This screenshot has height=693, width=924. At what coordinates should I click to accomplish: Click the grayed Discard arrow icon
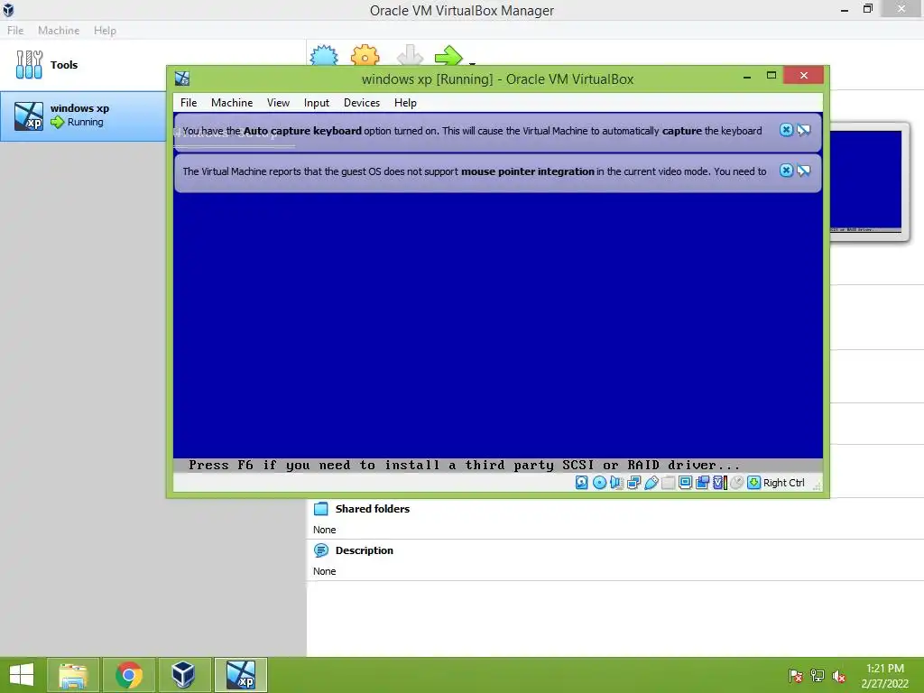click(410, 55)
